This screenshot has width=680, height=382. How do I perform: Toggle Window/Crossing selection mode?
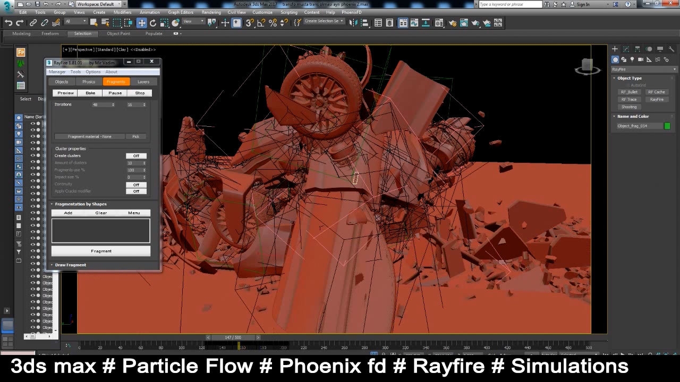[x=129, y=23]
